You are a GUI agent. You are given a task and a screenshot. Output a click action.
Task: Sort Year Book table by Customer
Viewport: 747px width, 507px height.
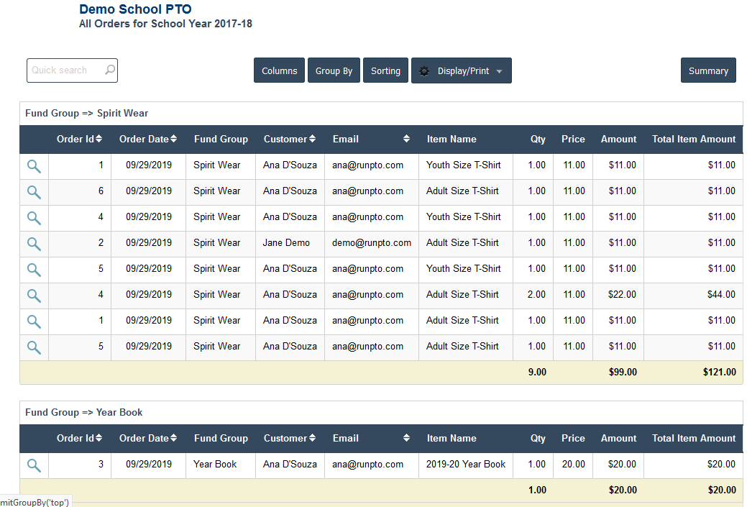312,438
